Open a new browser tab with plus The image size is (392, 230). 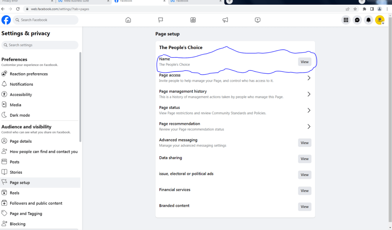tap(230, 2)
